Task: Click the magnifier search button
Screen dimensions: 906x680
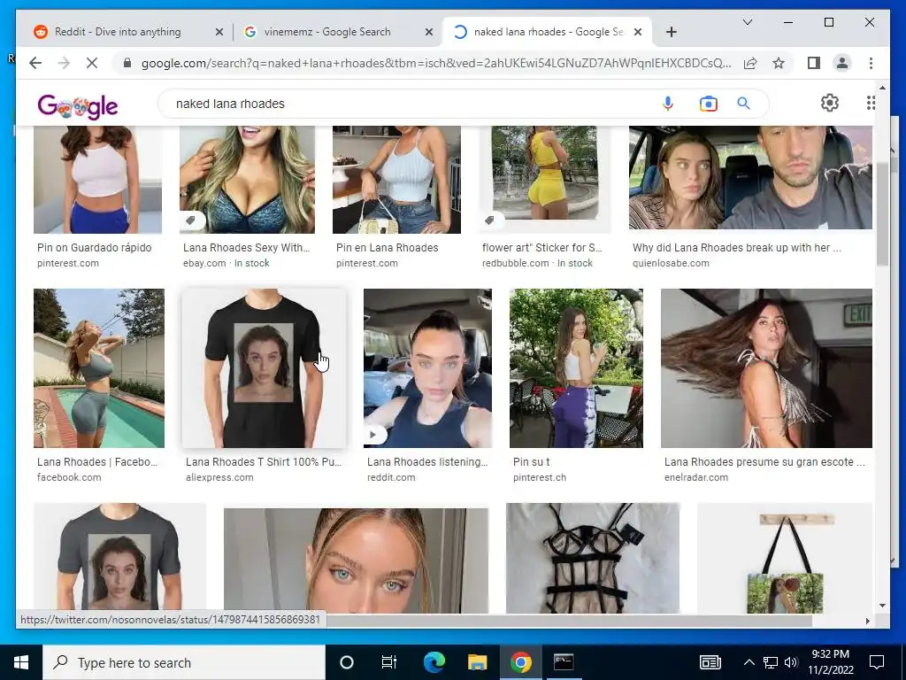Action: click(743, 104)
